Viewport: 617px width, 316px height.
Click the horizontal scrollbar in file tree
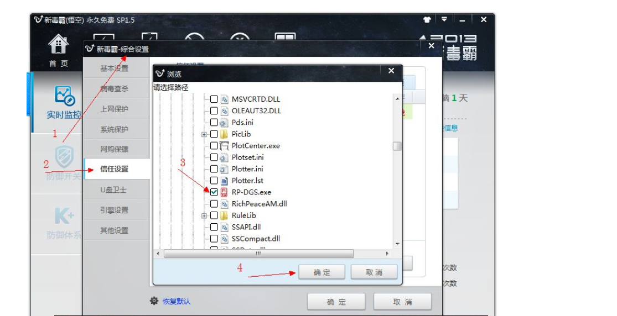coord(258,254)
